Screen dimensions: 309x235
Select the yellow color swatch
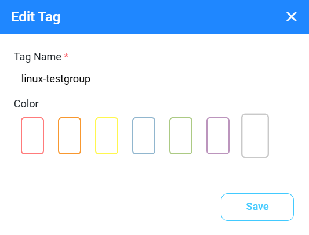(x=107, y=136)
